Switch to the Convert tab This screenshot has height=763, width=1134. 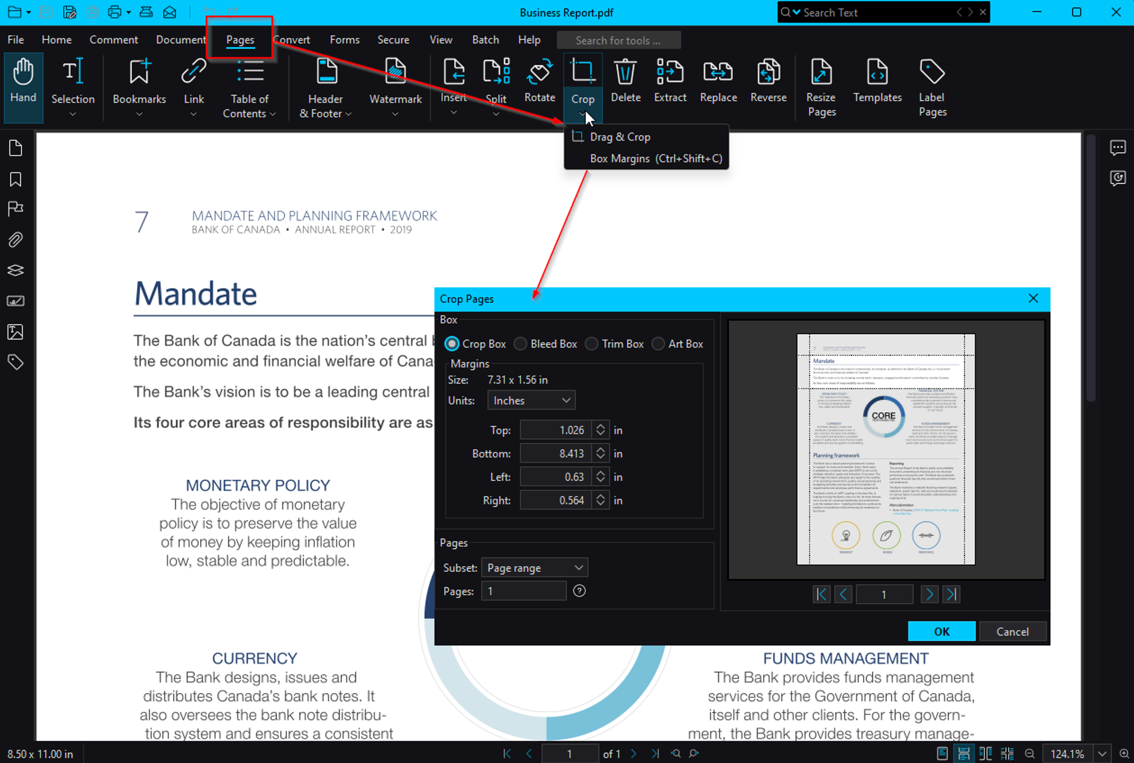pyautogui.click(x=292, y=40)
